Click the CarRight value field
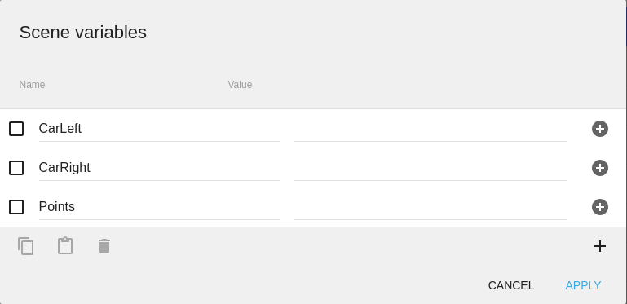The width and height of the screenshot is (627, 304). (x=431, y=168)
